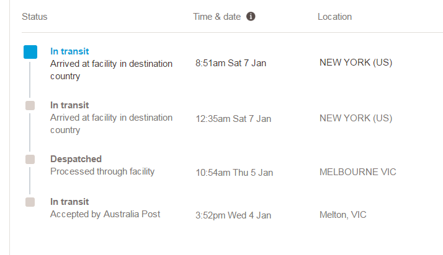
Task: Click grey marker for Accepted by Australia Post
Action: [30, 202]
